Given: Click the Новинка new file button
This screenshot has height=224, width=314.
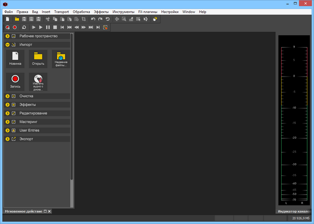Looking at the screenshot, I should coord(15,58).
